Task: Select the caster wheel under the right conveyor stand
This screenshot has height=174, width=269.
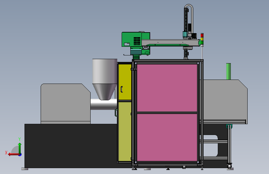Action: point(229,166)
